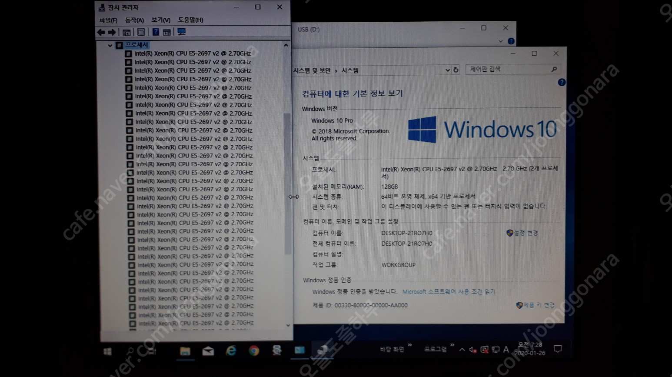The height and width of the screenshot is (377, 672).
Task: Open the 동작(A) menu
Action: coord(134,20)
